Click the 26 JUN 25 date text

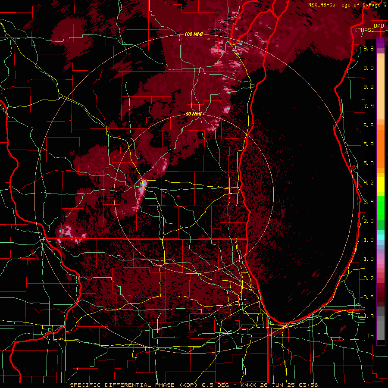click(277, 385)
